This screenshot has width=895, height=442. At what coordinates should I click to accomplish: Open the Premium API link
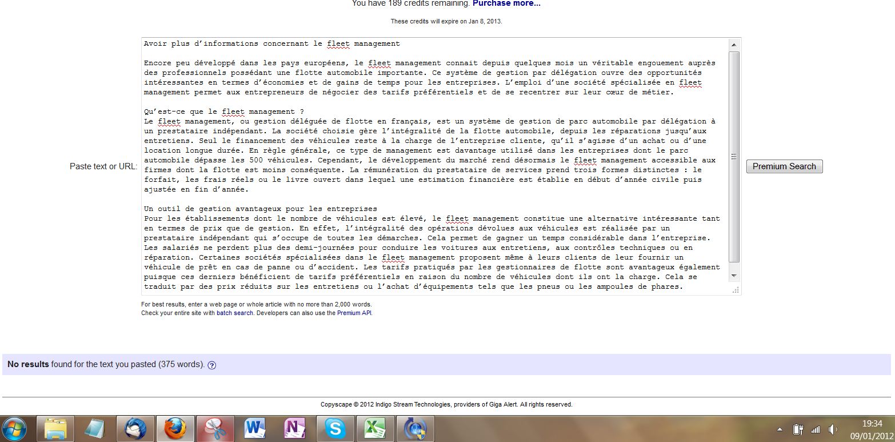pos(354,313)
